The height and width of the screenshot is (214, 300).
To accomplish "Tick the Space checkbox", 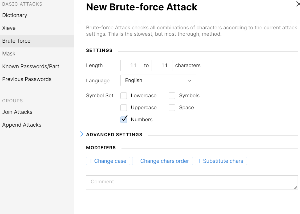I will point(172,108).
